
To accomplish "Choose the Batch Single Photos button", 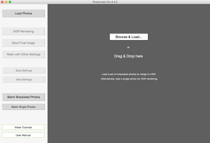I will tap(23, 107).
